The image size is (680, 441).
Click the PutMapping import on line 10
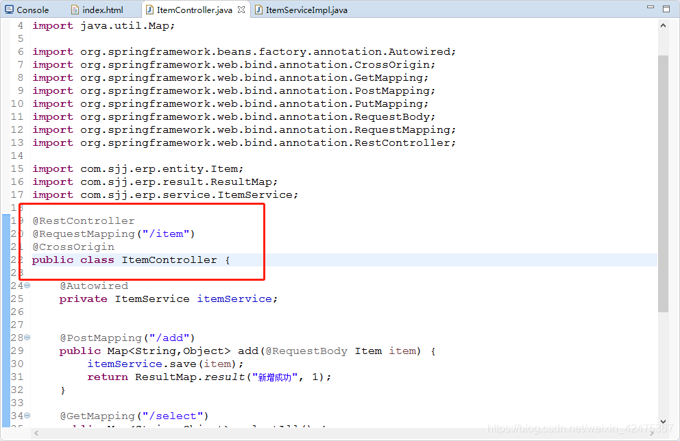pyautogui.click(x=230, y=103)
